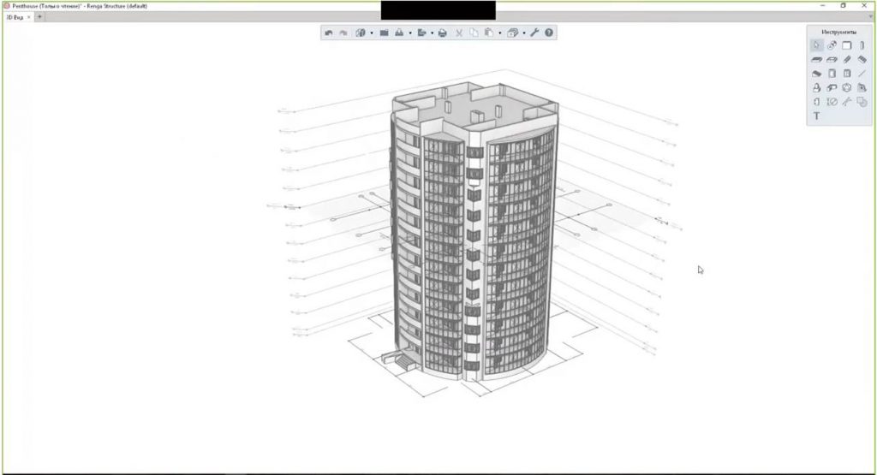
Task: Activate the arrow Select tool toggle
Action: (x=817, y=45)
